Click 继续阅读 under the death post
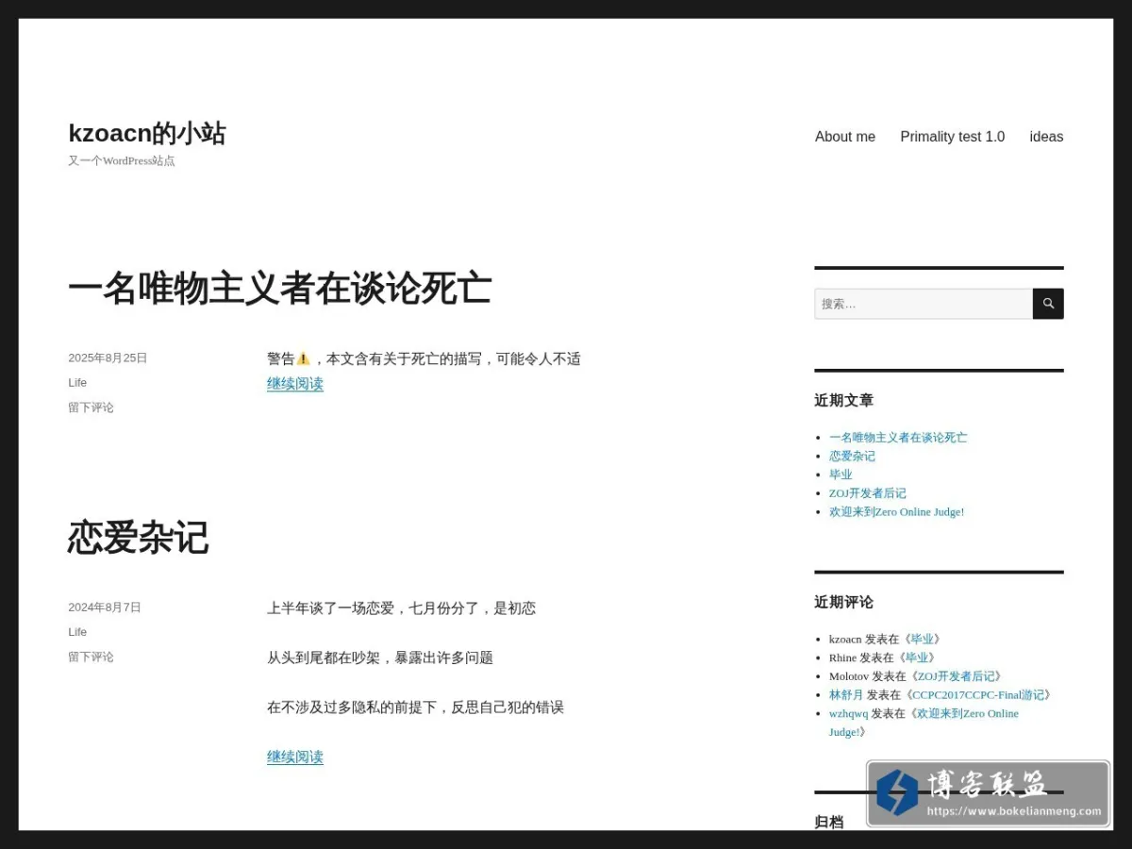The height and width of the screenshot is (849, 1132). point(295,383)
